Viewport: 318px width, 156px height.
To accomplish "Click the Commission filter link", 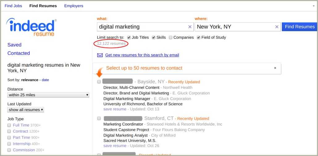I will [24, 150].
